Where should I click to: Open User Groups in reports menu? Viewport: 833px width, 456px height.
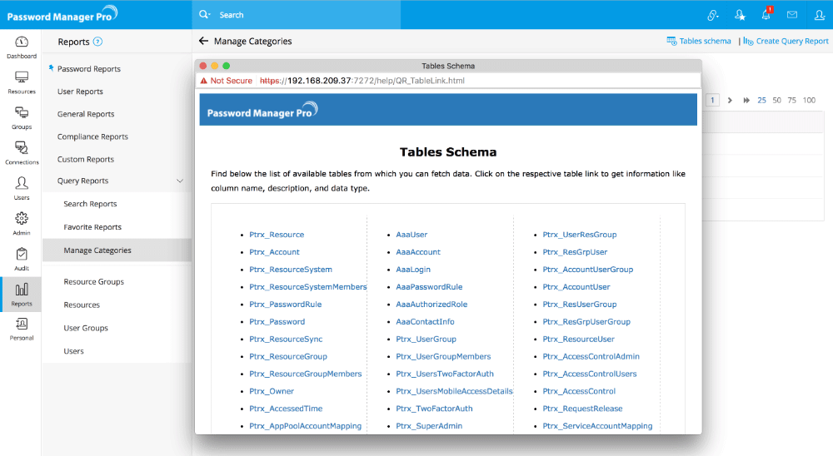(86, 328)
